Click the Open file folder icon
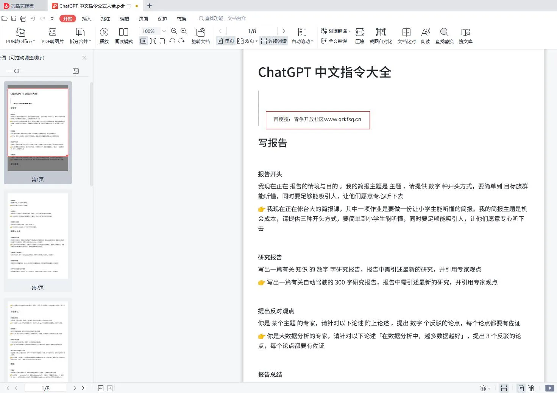This screenshot has width=557, height=393. point(5,19)
